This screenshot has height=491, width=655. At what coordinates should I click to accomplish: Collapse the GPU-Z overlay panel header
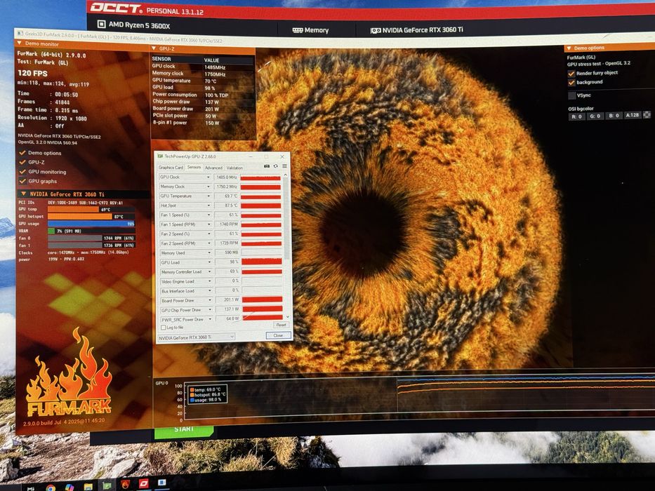[154, 48]
